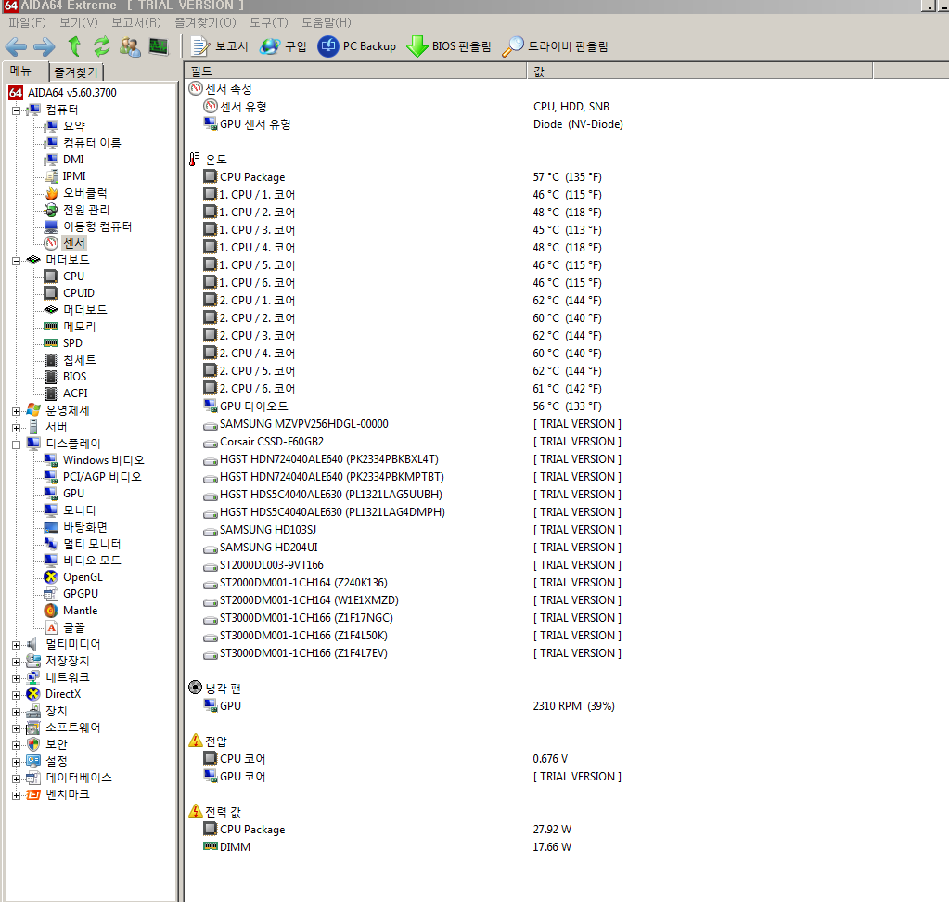
Task: Collapse the 디스플레이 tree node
Action: tap(17, 445)
